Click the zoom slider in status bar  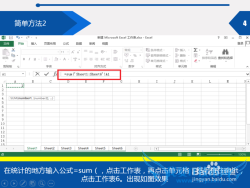pos(219,154)
